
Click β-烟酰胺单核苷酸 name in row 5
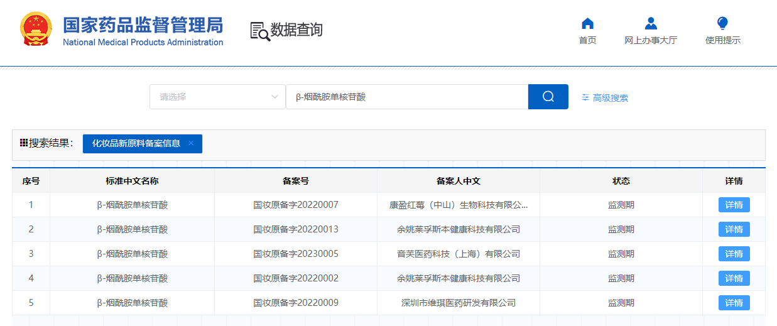coord(133,303)
